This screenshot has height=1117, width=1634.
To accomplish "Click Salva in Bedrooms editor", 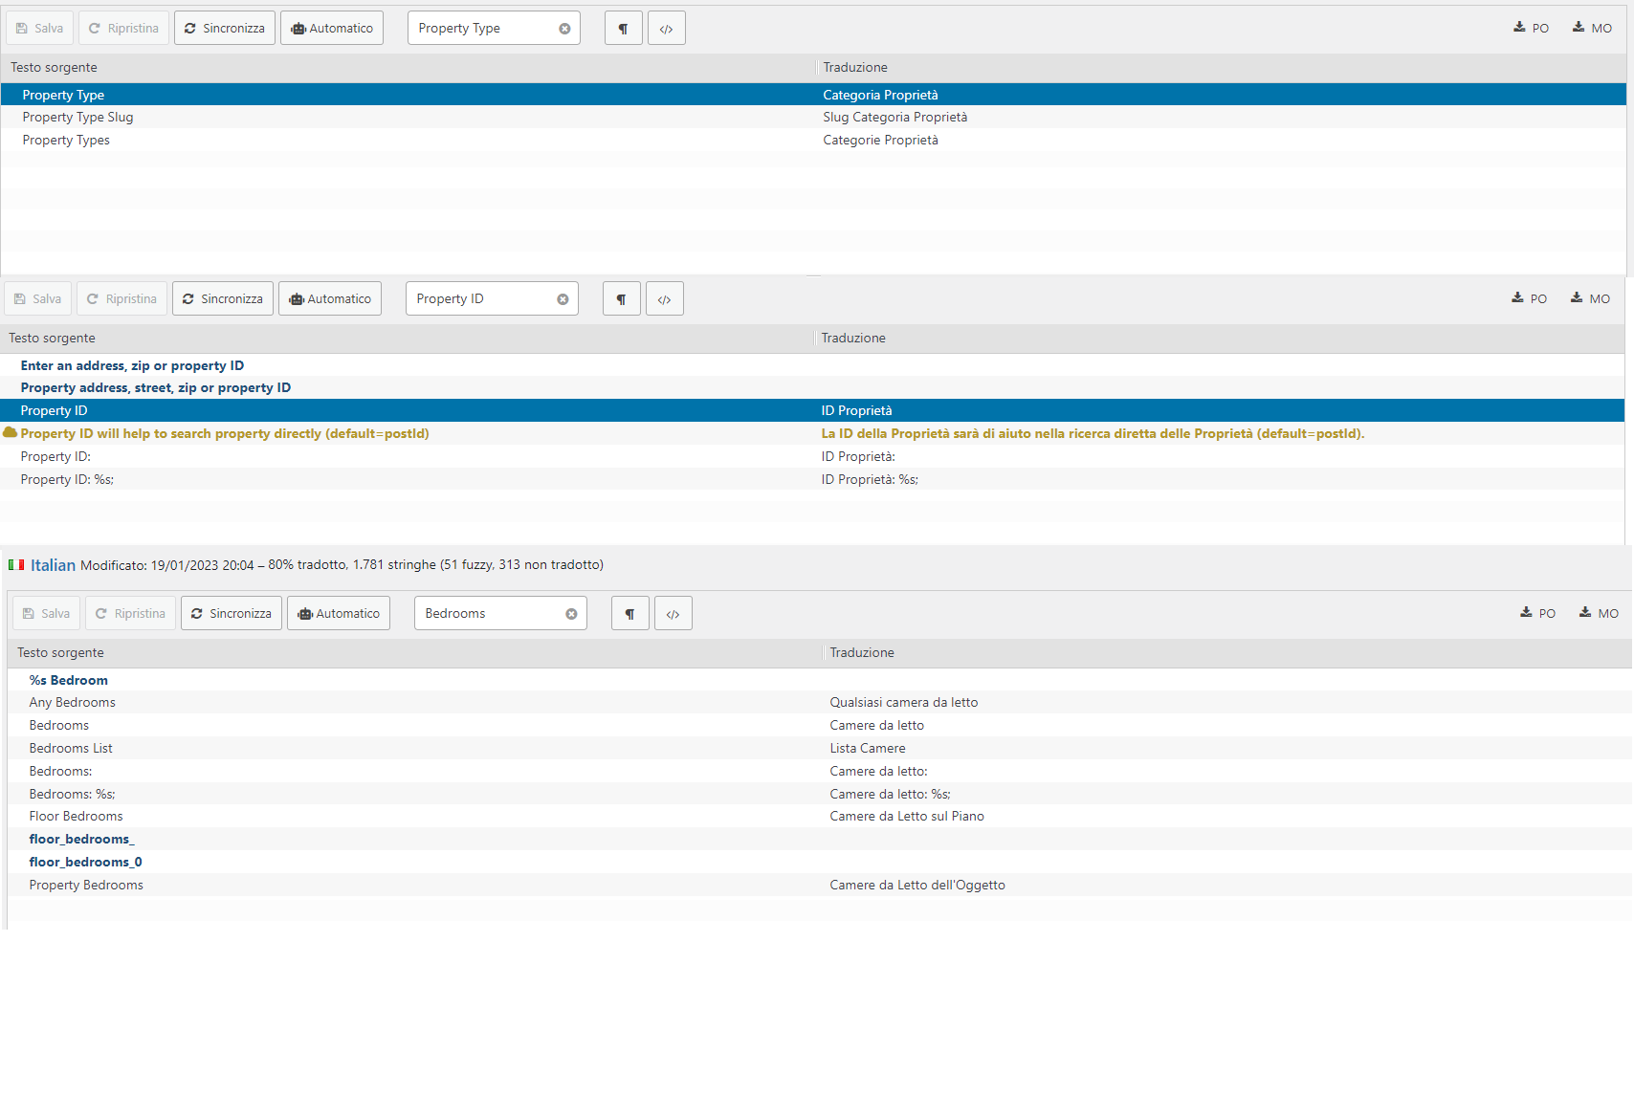I will pos(46,614).
